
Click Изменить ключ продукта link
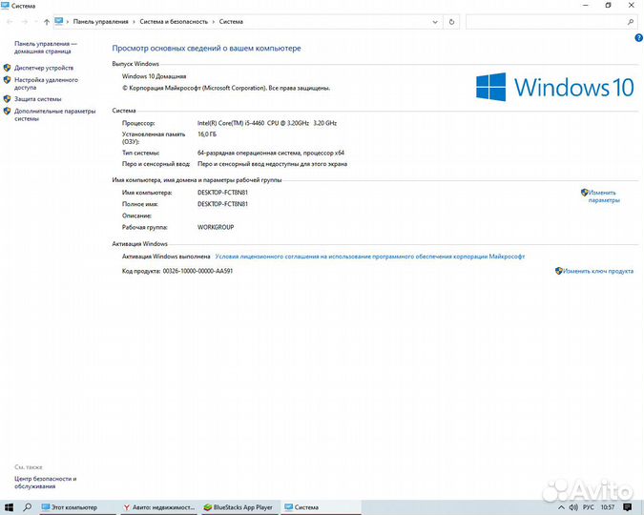[597, 271]
